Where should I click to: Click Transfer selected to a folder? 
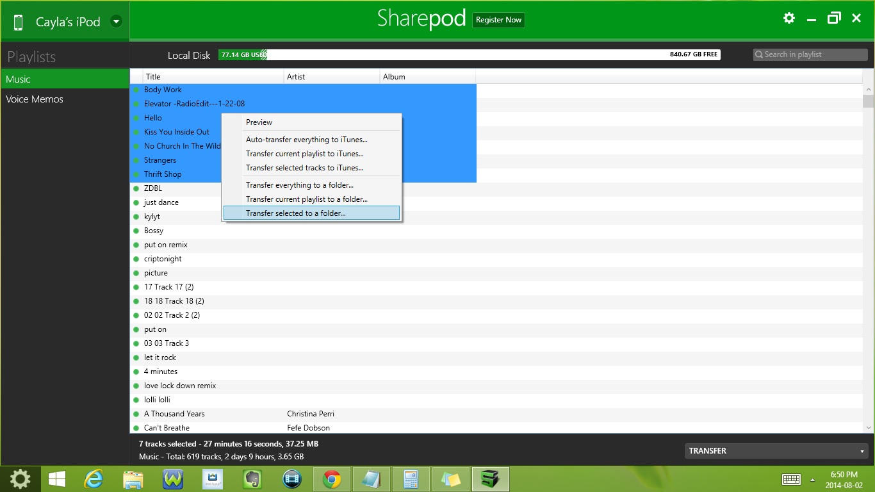pos(311,213)
